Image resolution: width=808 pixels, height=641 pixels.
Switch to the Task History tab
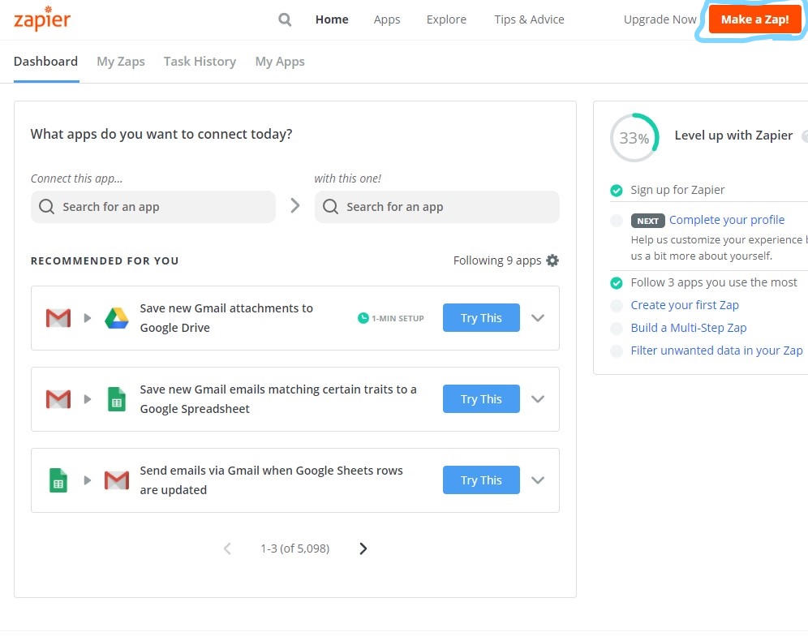pyautogui.click(x=200, y=62)
